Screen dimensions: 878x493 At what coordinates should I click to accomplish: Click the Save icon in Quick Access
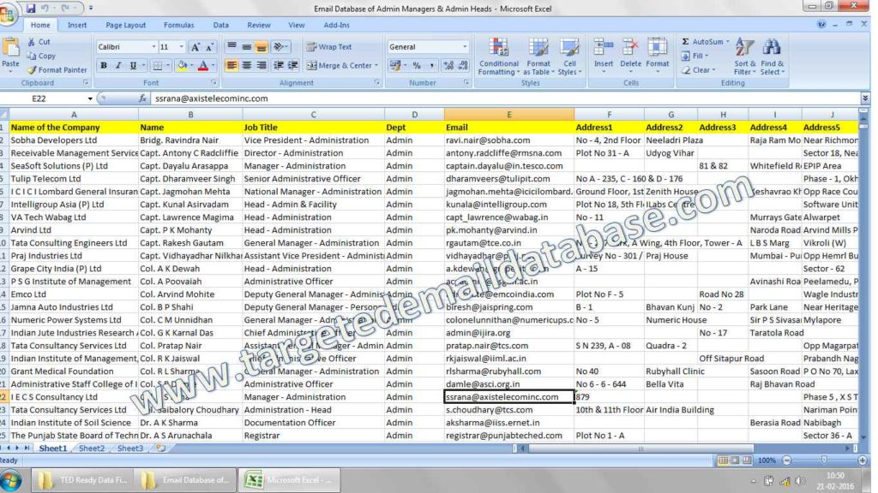click(30, 9)
